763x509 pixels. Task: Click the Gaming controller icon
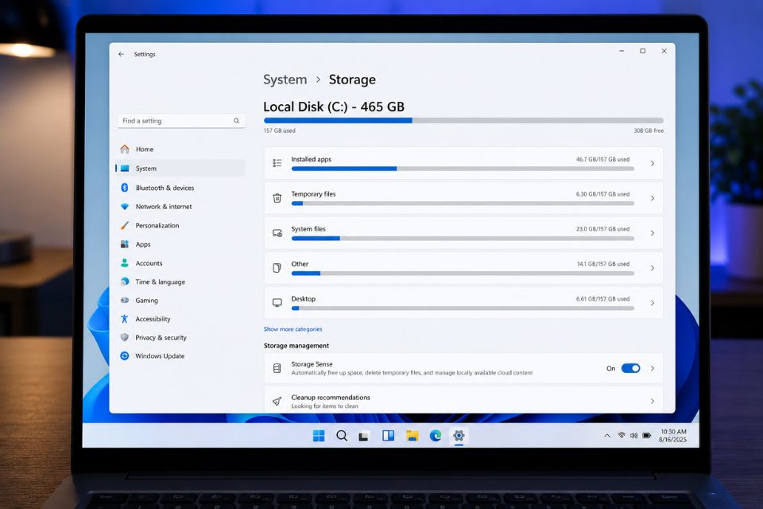coord(125,300)
